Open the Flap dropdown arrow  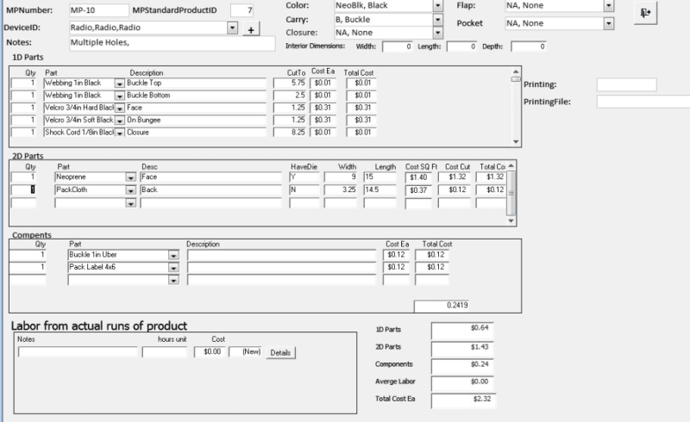(x=609, y=6)
